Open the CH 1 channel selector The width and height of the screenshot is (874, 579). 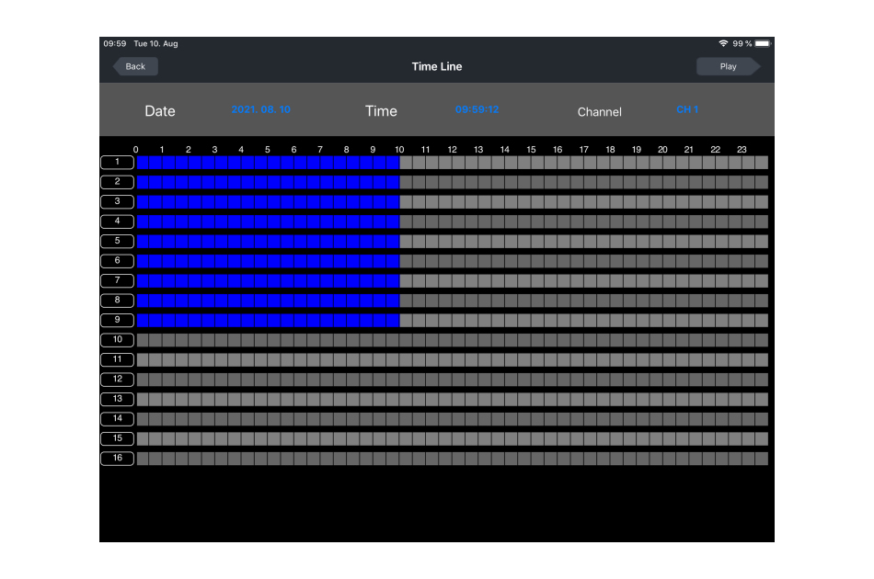pos(686,109)
